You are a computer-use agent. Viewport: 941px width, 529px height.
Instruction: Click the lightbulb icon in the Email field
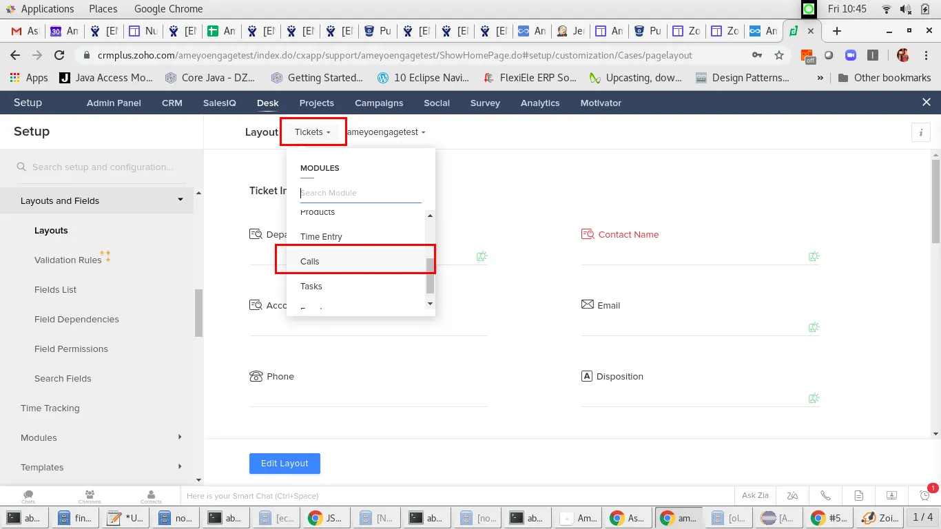[x=814, y=327]
